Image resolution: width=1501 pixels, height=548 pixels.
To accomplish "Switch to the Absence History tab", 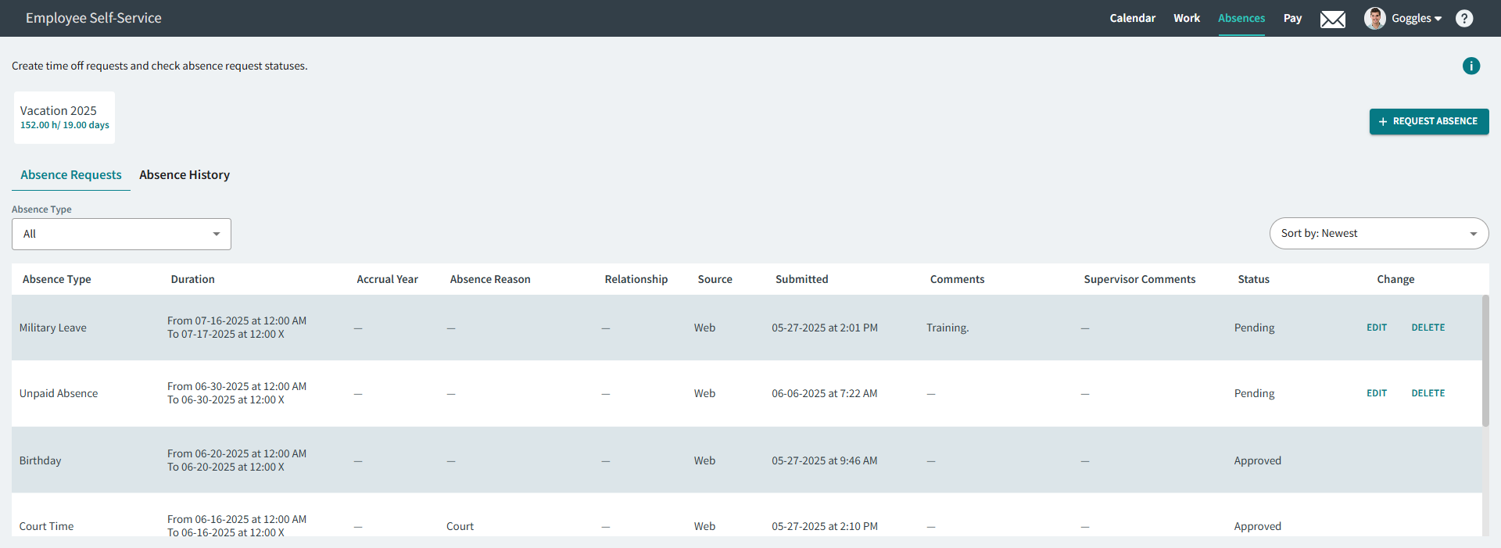I will tap(184, 175).
